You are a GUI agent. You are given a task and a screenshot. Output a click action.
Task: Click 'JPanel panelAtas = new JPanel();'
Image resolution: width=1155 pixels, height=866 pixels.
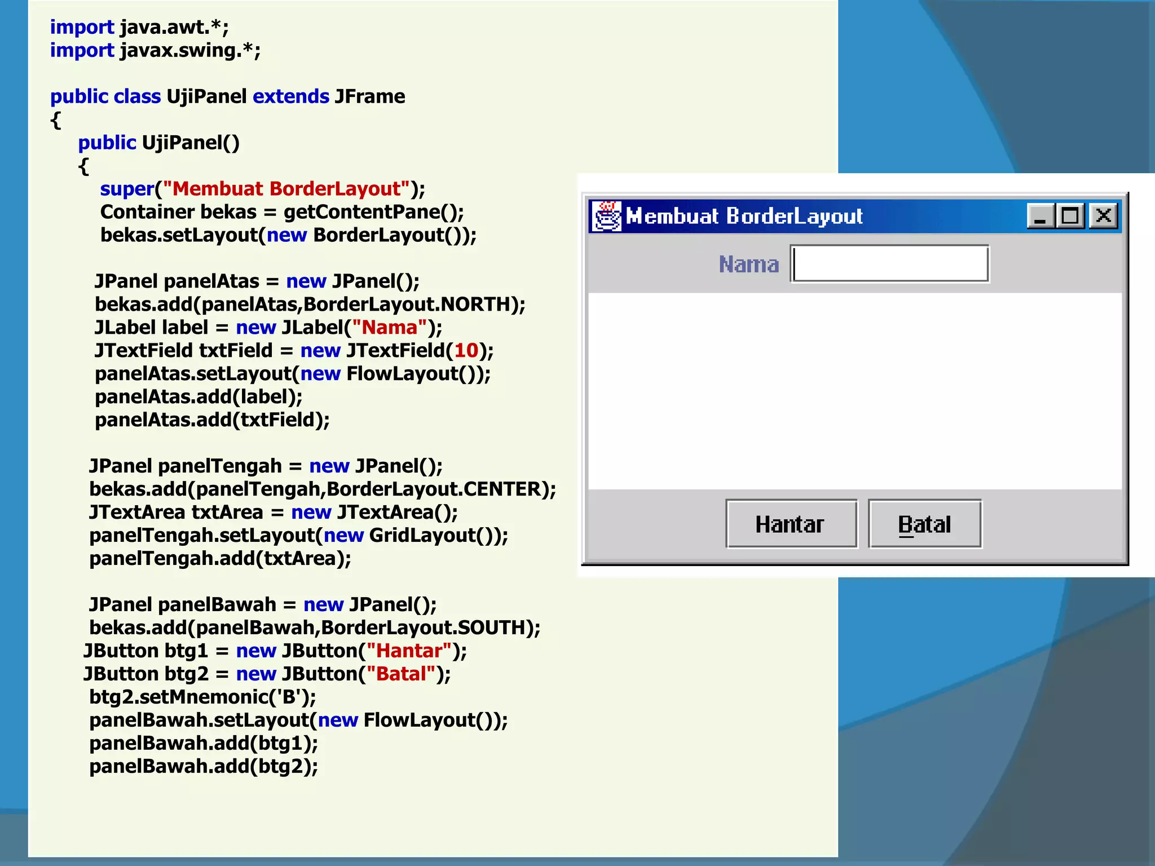(x=257, y=281)
